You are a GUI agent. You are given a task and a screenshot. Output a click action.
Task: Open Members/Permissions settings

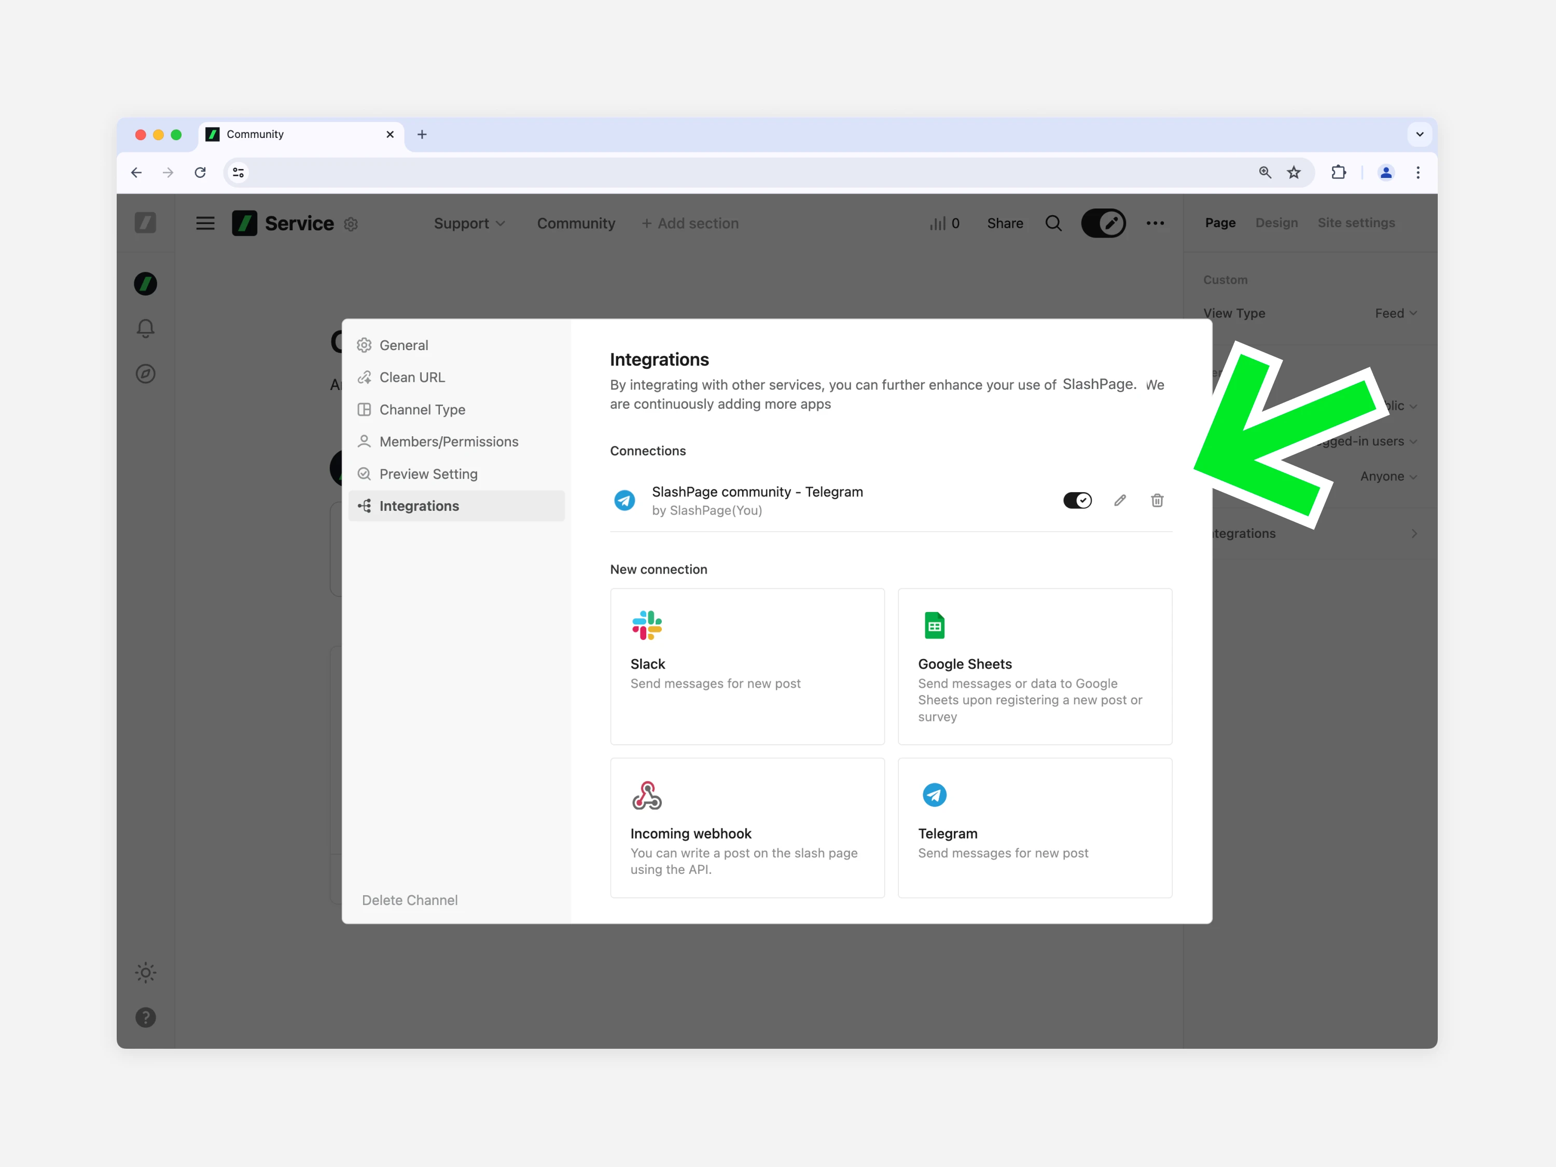[x=456, y=442]
